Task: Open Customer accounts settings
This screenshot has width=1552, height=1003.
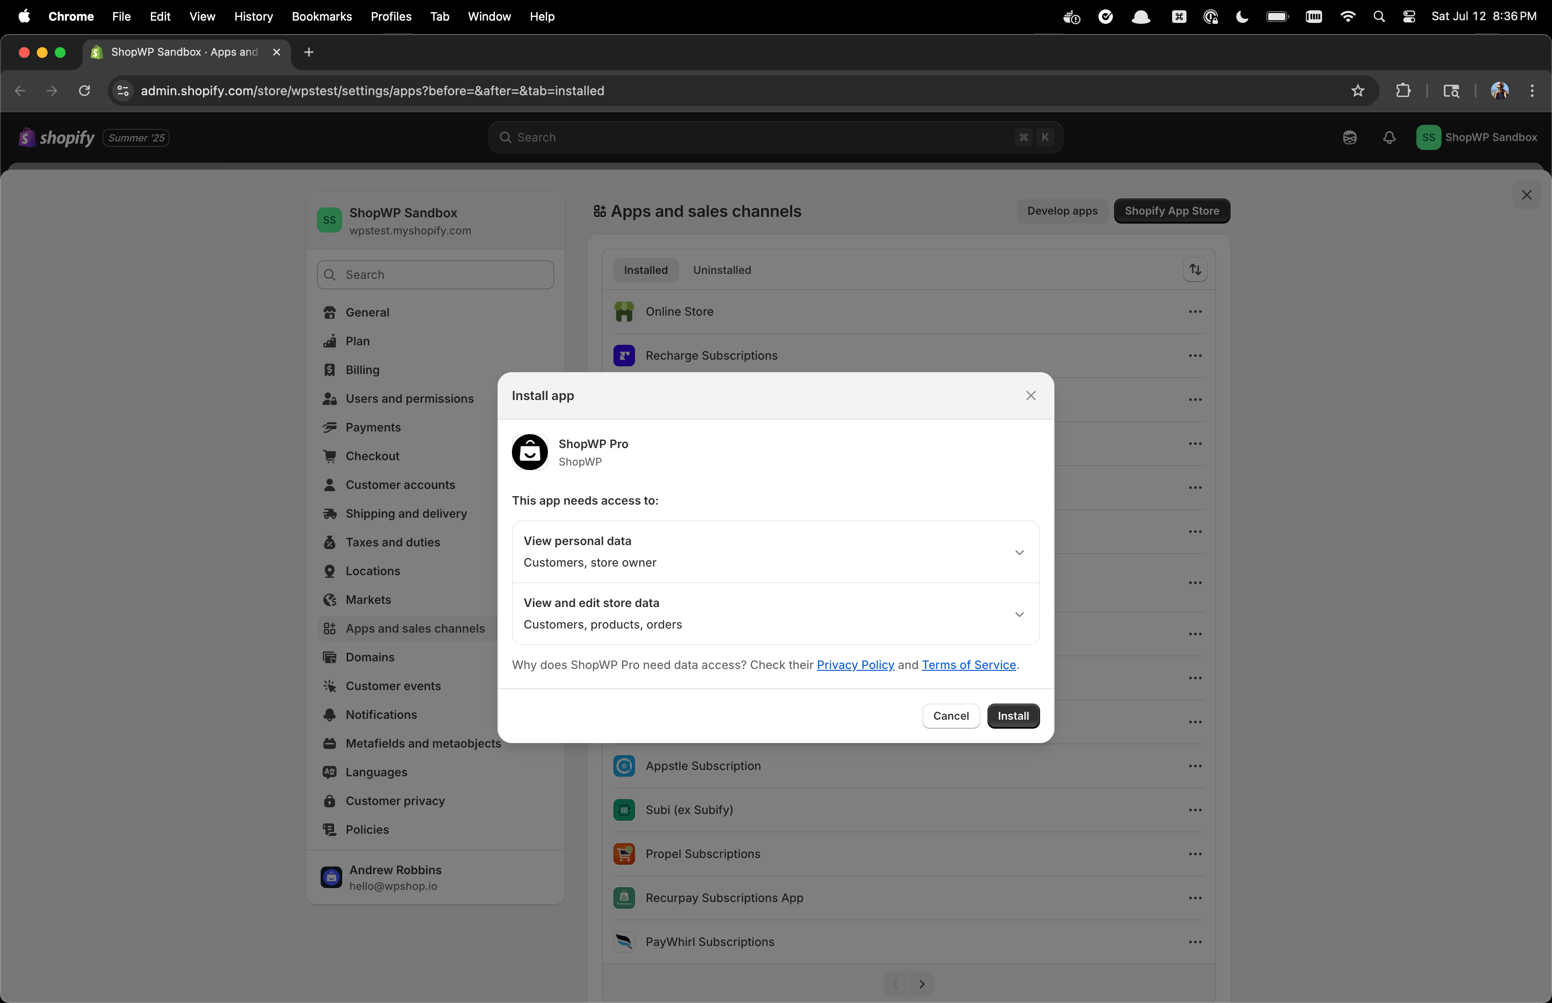Action: pyautogui.click(x=407, y=484)
